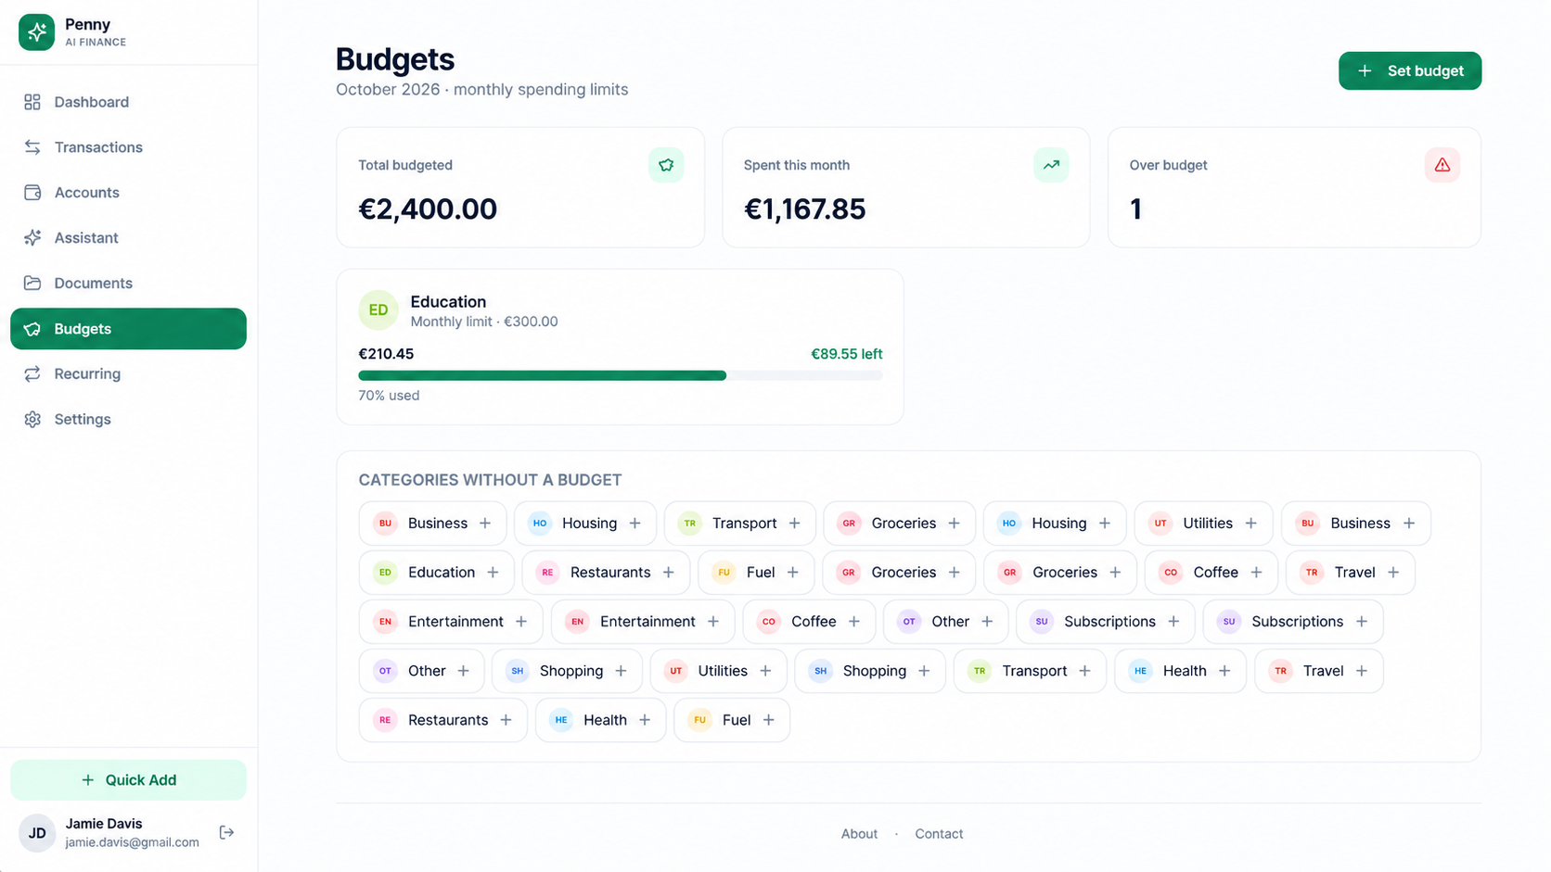
Task: Click the "€89.55 left" label
Action: 847,354
